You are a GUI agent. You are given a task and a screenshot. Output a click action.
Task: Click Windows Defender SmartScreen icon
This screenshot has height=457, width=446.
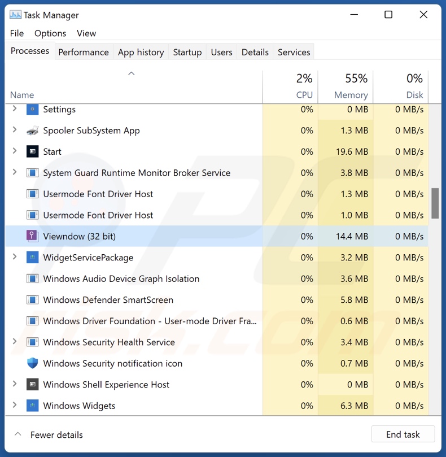click(x=32, y=300)
